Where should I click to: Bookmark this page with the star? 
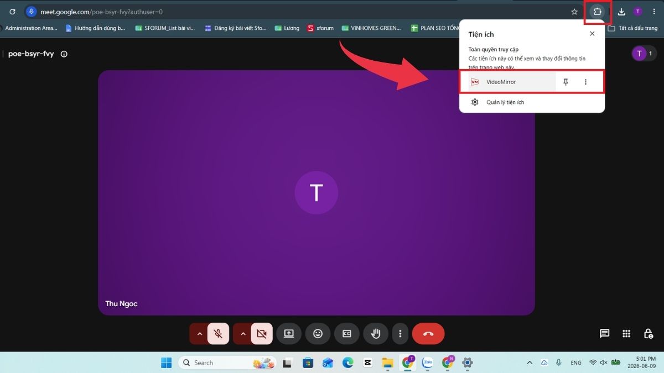click(x=574, y=12)
